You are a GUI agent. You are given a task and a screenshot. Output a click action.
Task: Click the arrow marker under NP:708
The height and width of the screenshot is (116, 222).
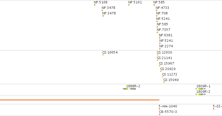(x=157, y=16)
